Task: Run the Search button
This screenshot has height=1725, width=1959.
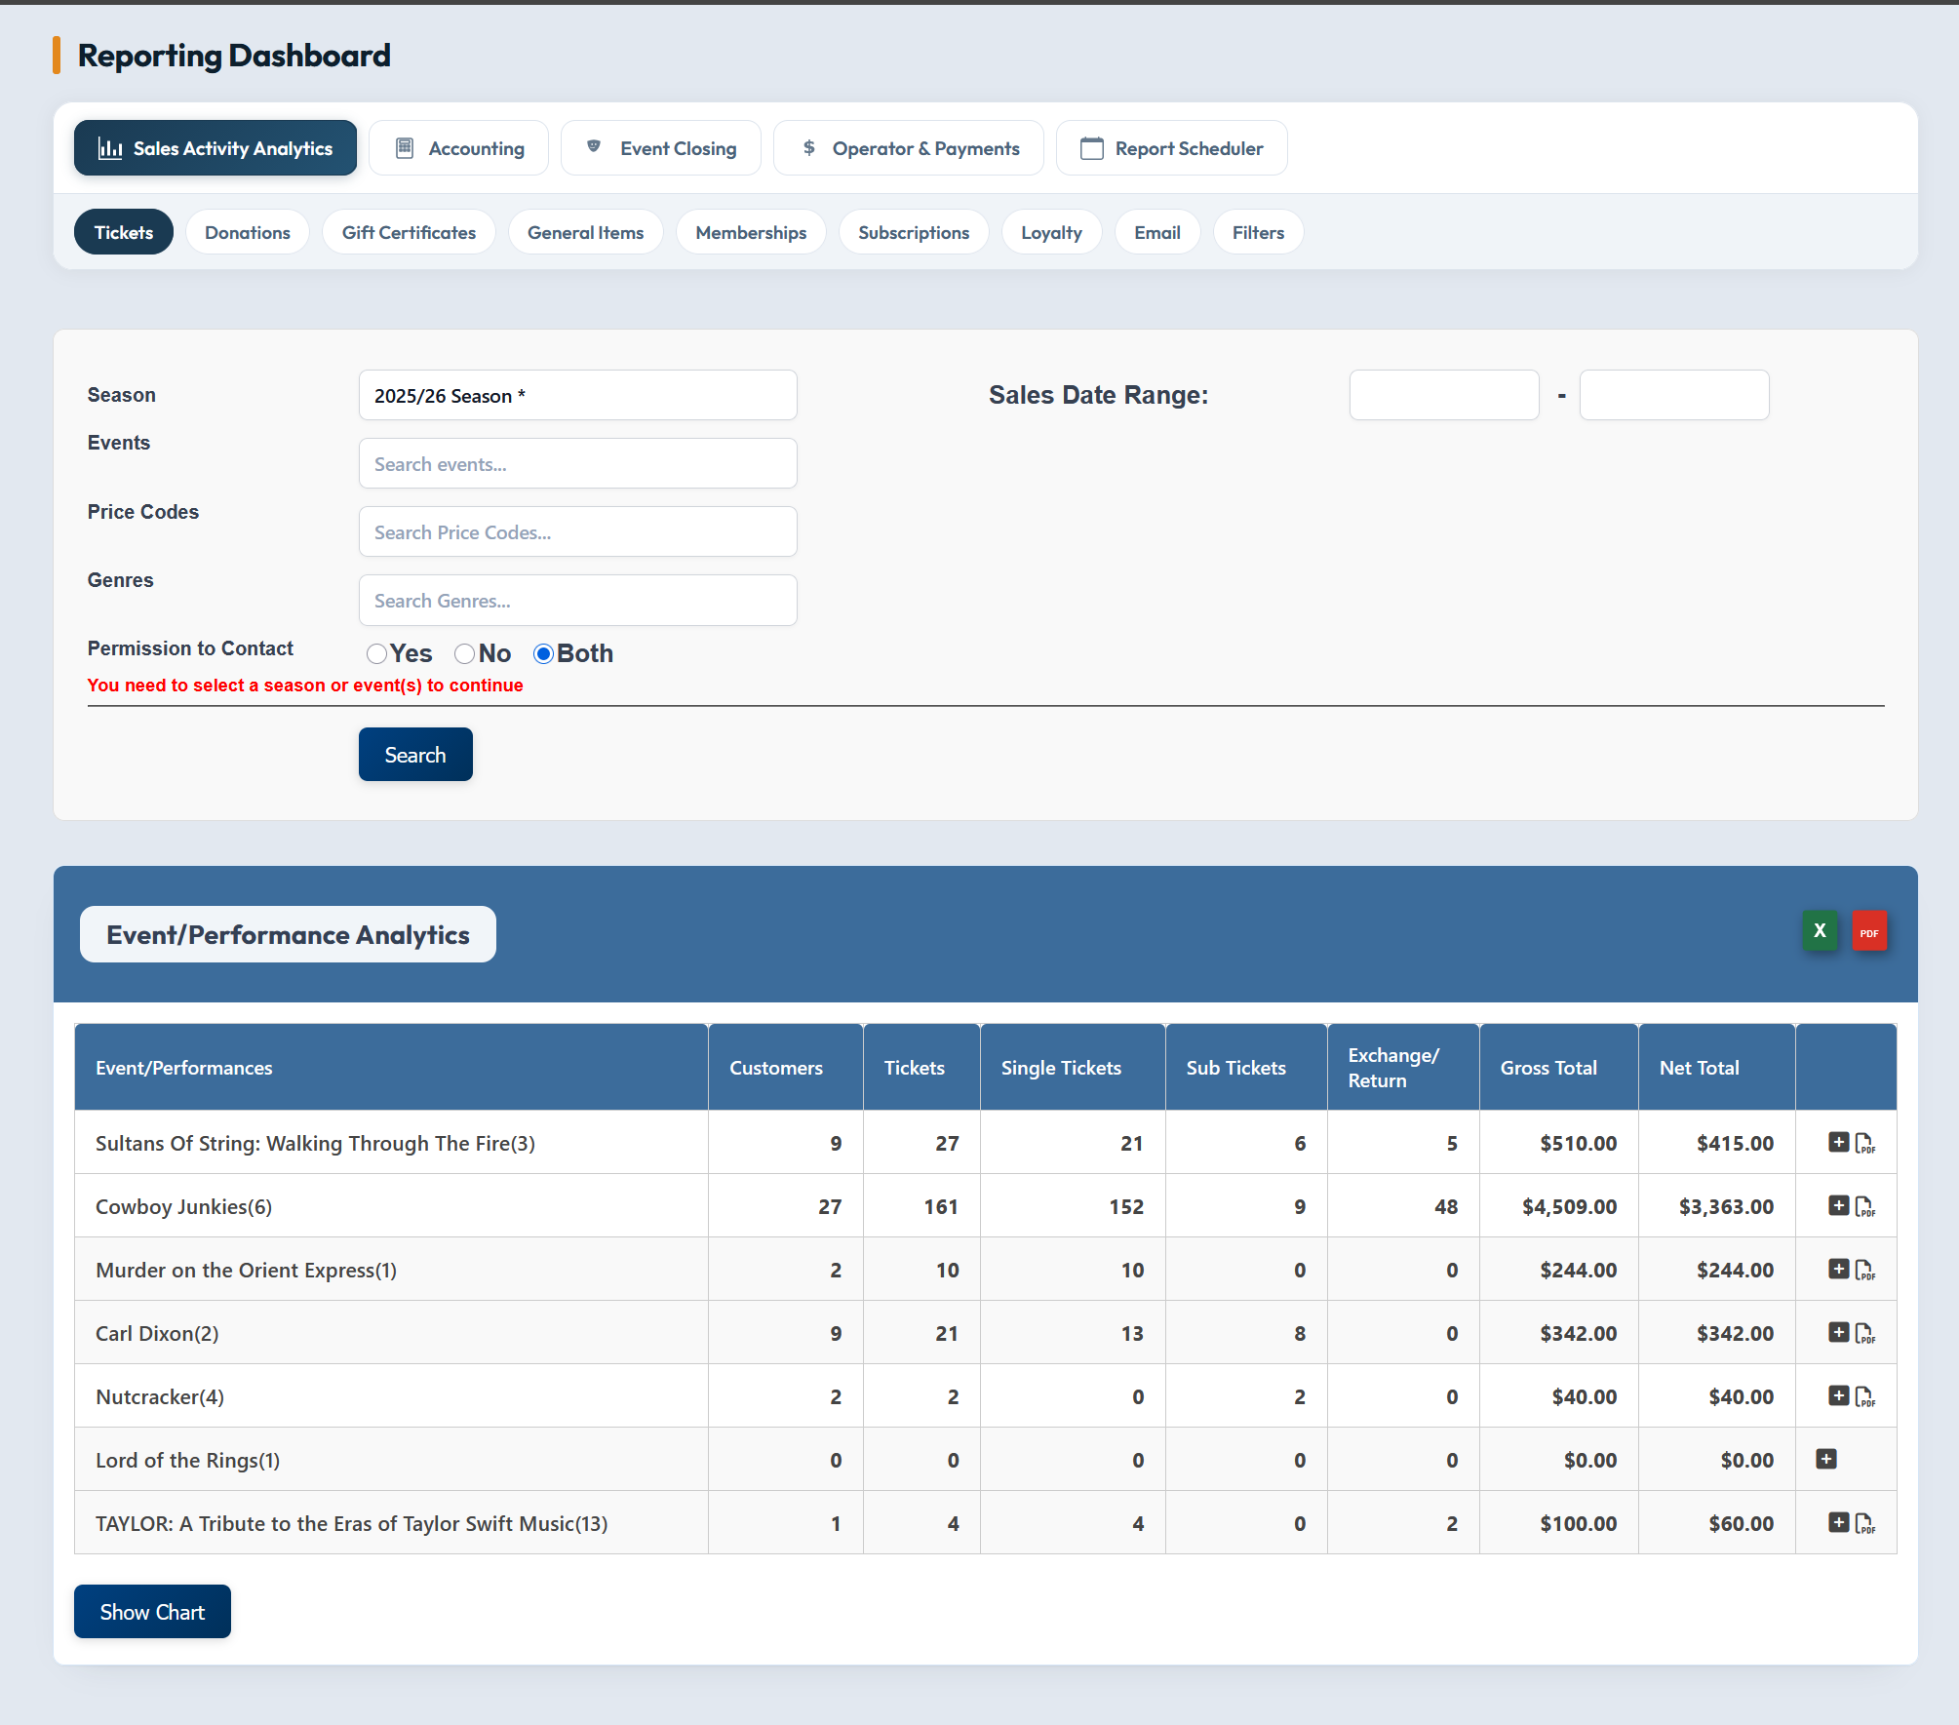Action: tap(415, 754)
